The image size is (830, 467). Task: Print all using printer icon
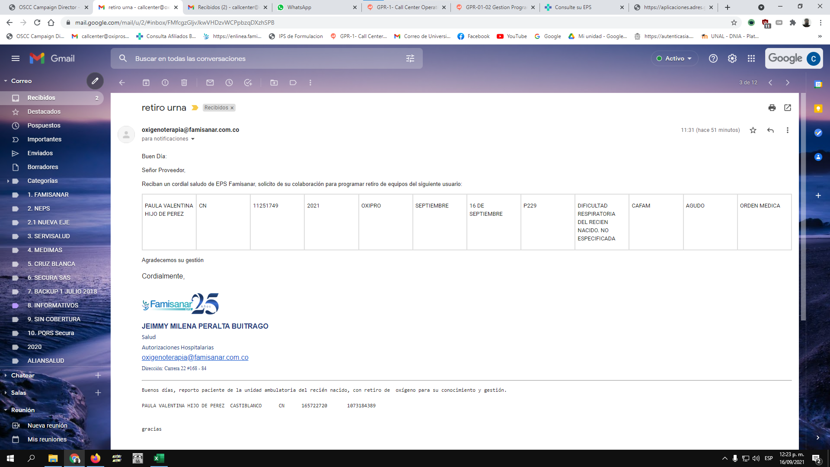point(772,108)
